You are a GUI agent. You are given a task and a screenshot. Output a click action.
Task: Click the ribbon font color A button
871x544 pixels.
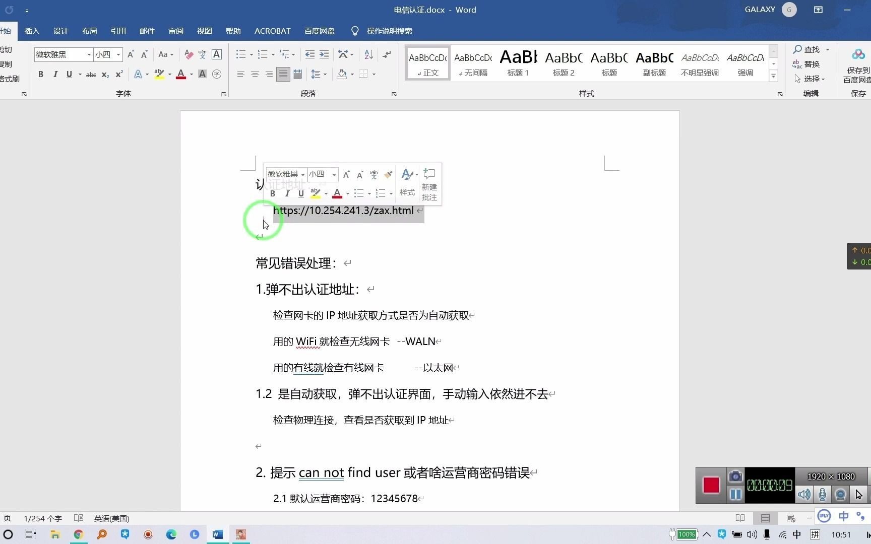(181, 75)
